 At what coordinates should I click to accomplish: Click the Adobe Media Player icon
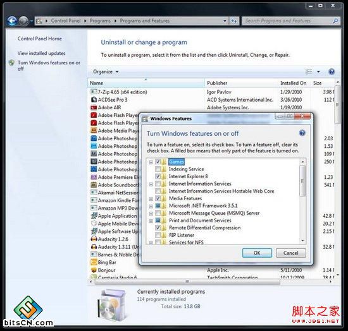(94, 131)
